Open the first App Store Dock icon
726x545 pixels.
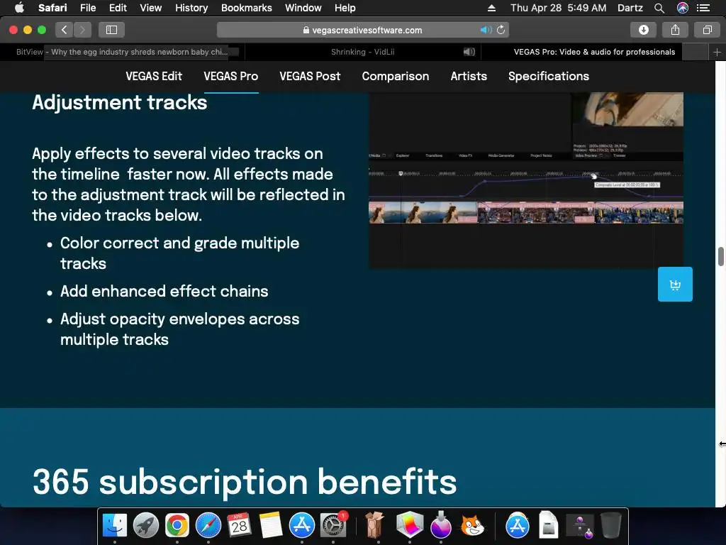click(302, 526)
